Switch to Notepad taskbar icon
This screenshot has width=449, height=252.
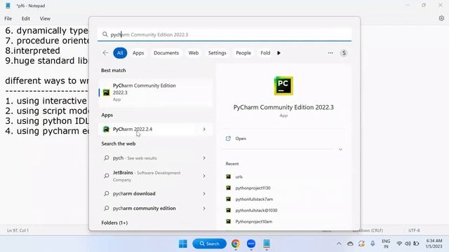coord(267,244)
